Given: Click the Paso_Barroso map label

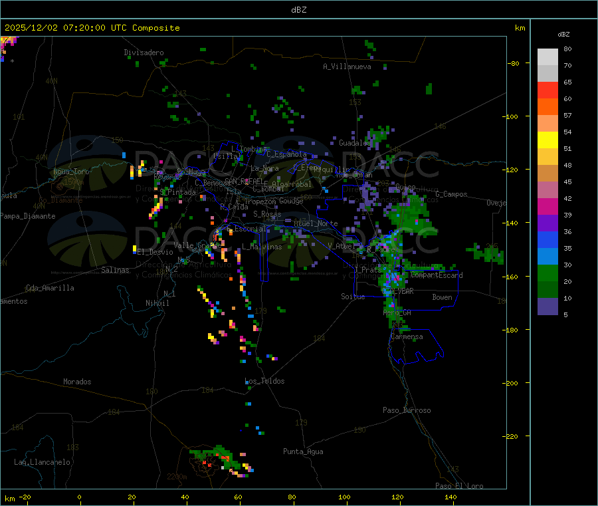Looking at the screenshot, I should tap(407, 410).
